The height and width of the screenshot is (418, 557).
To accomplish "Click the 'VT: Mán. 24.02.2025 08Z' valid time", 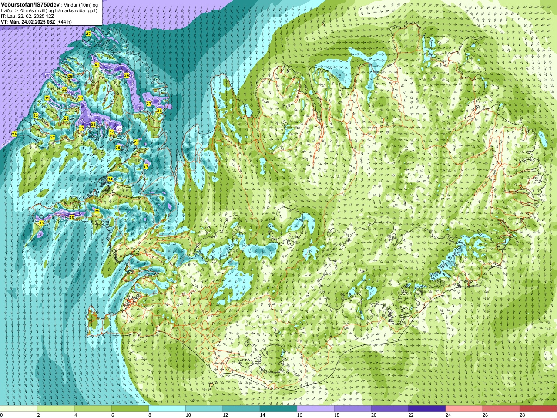I will 28,22.
